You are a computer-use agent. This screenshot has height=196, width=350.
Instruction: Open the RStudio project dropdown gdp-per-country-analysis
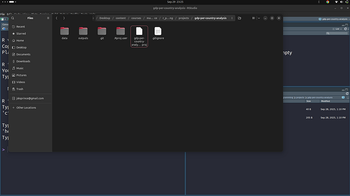pyautogui.click(x=334, y=19)
